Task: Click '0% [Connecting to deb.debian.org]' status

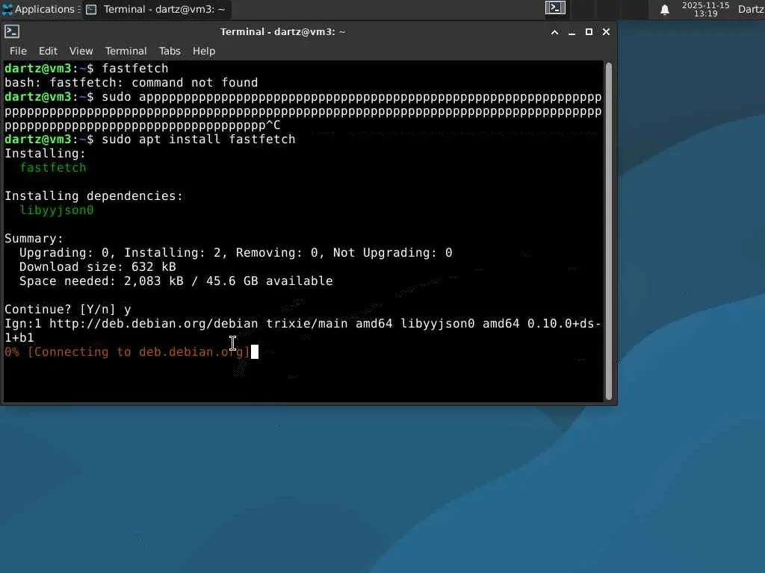Action: pos(127,352)
